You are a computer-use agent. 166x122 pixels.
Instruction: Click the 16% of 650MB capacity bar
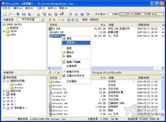pyautogui.click(x=141, y=14)
